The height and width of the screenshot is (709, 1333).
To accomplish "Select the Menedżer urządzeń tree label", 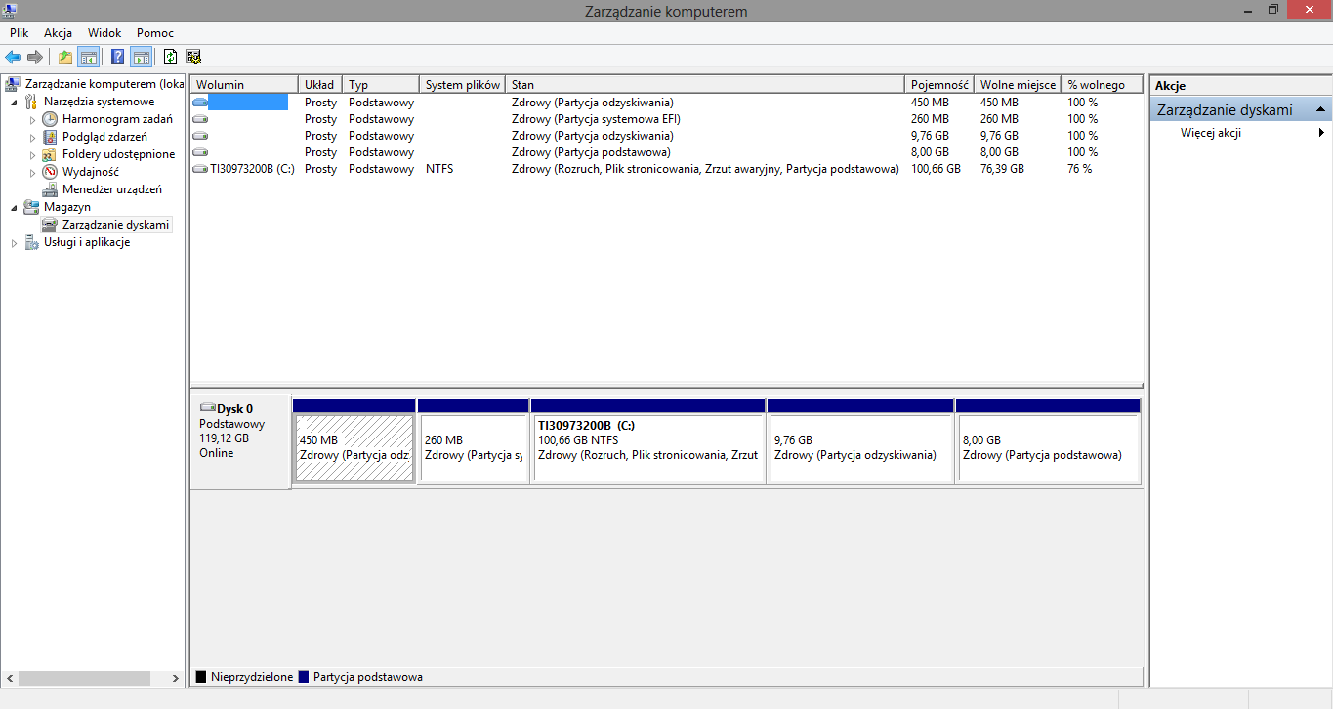I will (112, 189).
